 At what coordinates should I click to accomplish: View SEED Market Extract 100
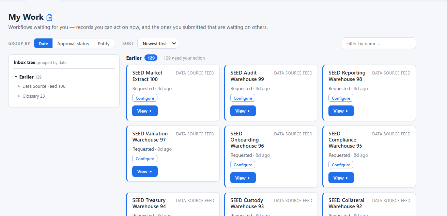(x=145, y=111)
